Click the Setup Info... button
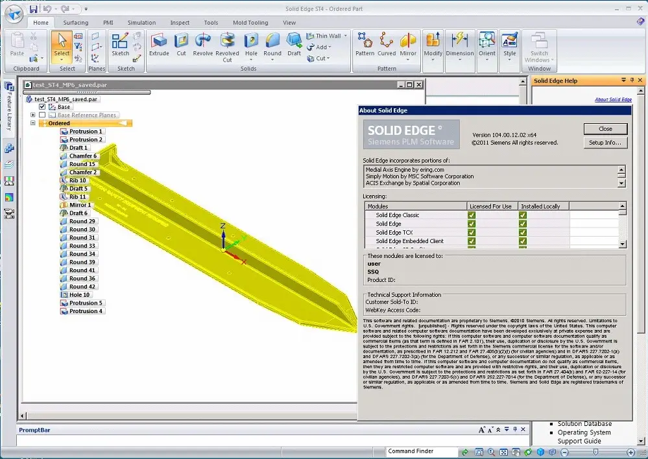The image size is (648, 459). coord(605,143)
